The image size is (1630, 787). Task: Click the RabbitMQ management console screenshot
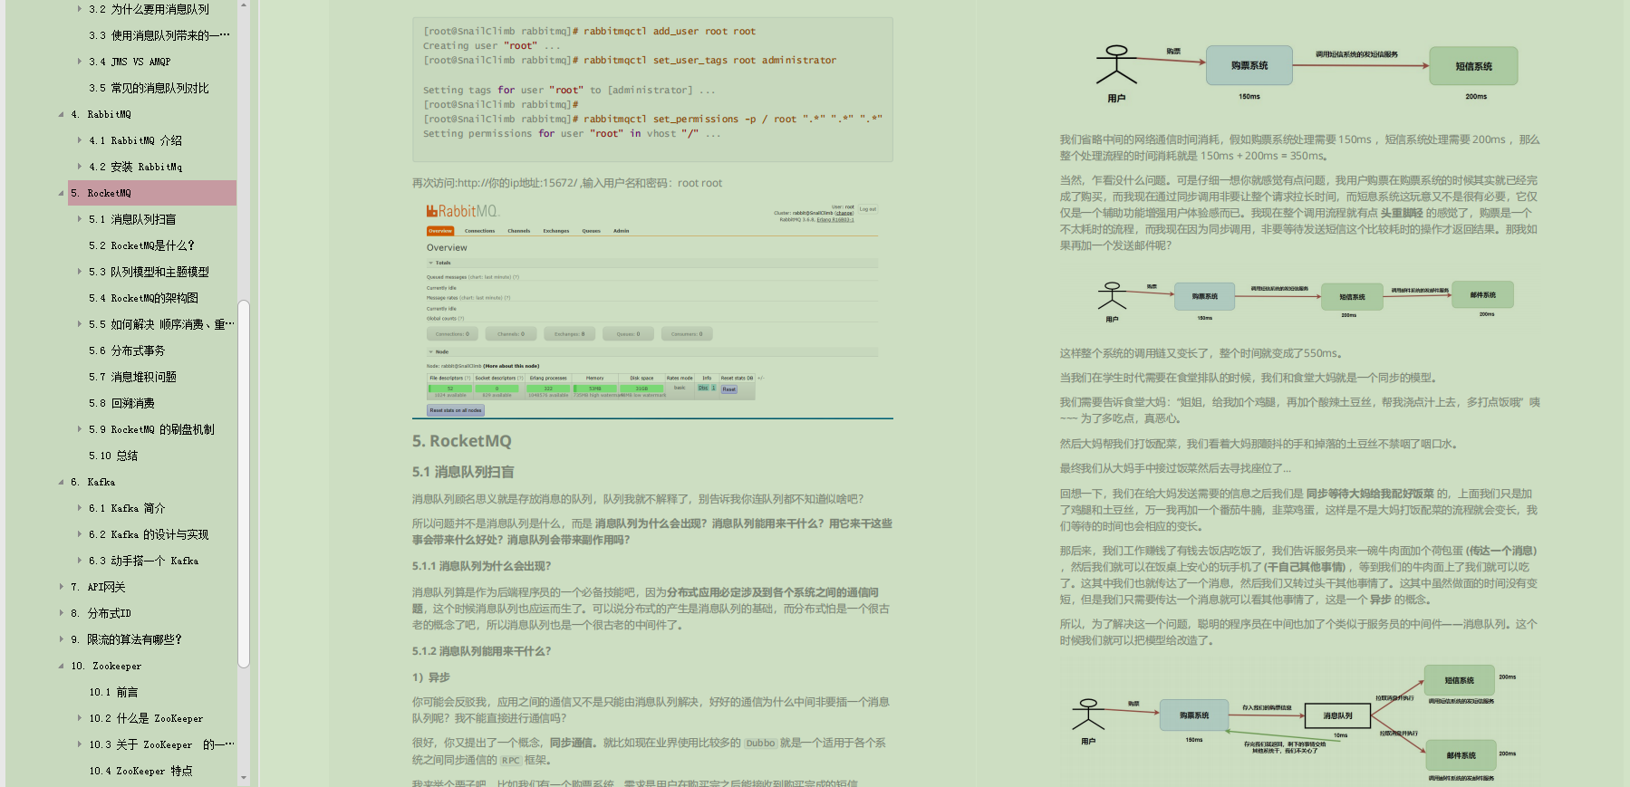[652, 309]
